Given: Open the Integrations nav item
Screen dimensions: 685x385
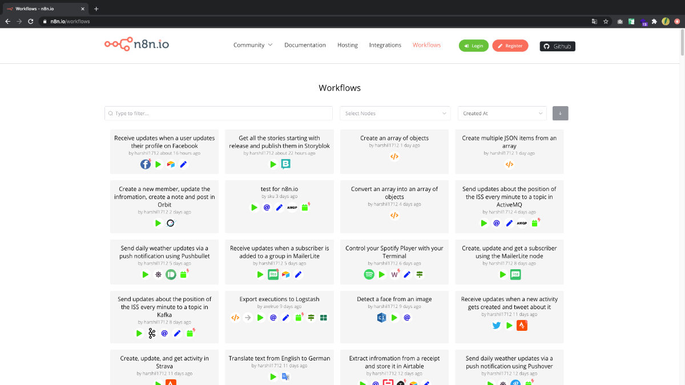Looking at the screenshot, I should coord(385,45).
